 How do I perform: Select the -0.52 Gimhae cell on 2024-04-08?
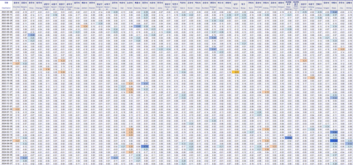[x=349, y=143]
